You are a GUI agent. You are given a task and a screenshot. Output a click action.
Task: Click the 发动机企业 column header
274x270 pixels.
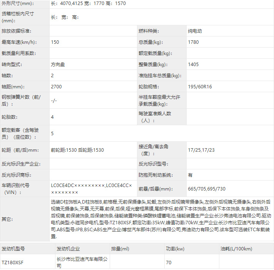[68, 249]
